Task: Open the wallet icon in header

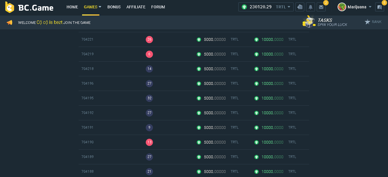Action: [300, 7]
